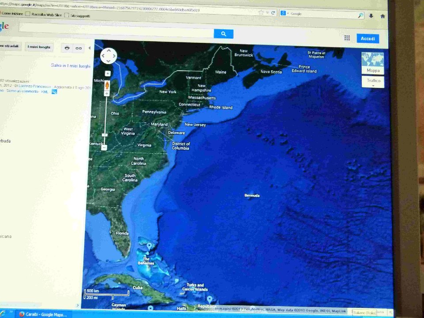
Task: Collapse the left side panel arrow
Action: [x=90, y=48]
